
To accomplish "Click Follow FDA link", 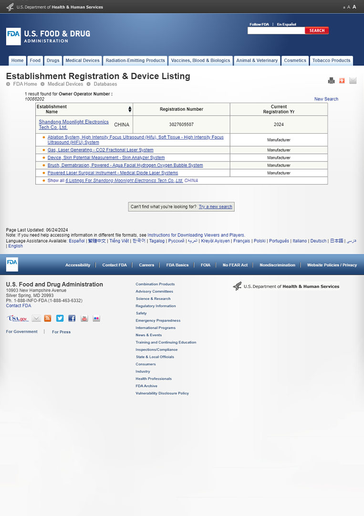I will [x=259, y=24].
